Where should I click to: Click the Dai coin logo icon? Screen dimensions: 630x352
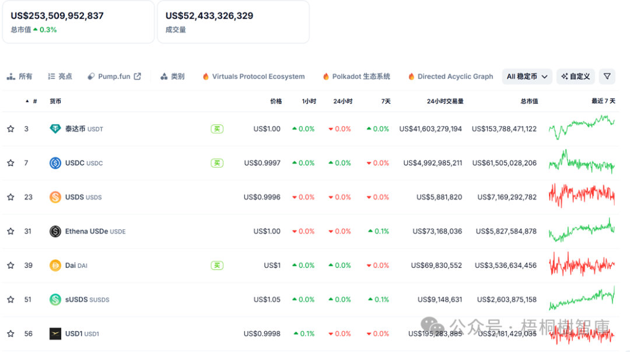click(x=55, y=266)
